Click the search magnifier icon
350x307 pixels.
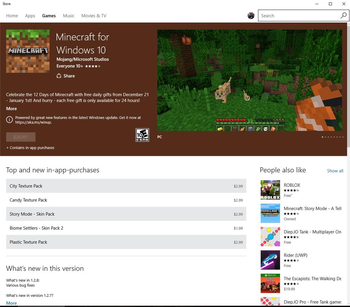(x=344, y=16)
